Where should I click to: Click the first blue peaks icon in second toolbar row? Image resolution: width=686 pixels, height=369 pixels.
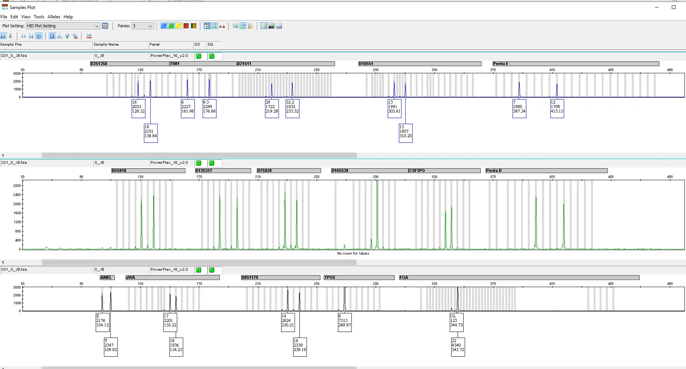pyautogui.click(x=3, y=36)
